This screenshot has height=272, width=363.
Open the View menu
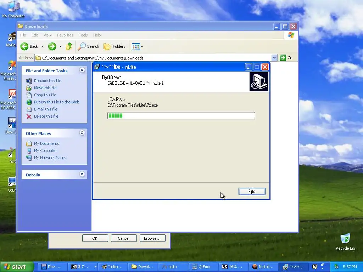coord(48,35)
